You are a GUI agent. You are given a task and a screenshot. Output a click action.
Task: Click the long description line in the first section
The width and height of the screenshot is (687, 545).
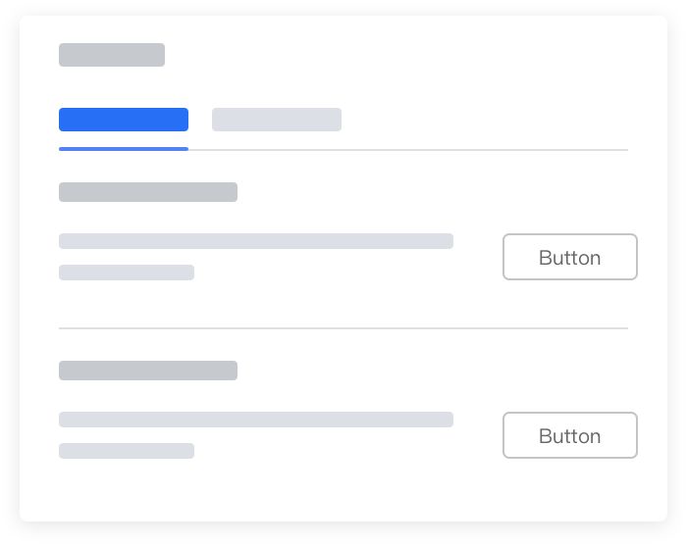(x=256, y=241)
